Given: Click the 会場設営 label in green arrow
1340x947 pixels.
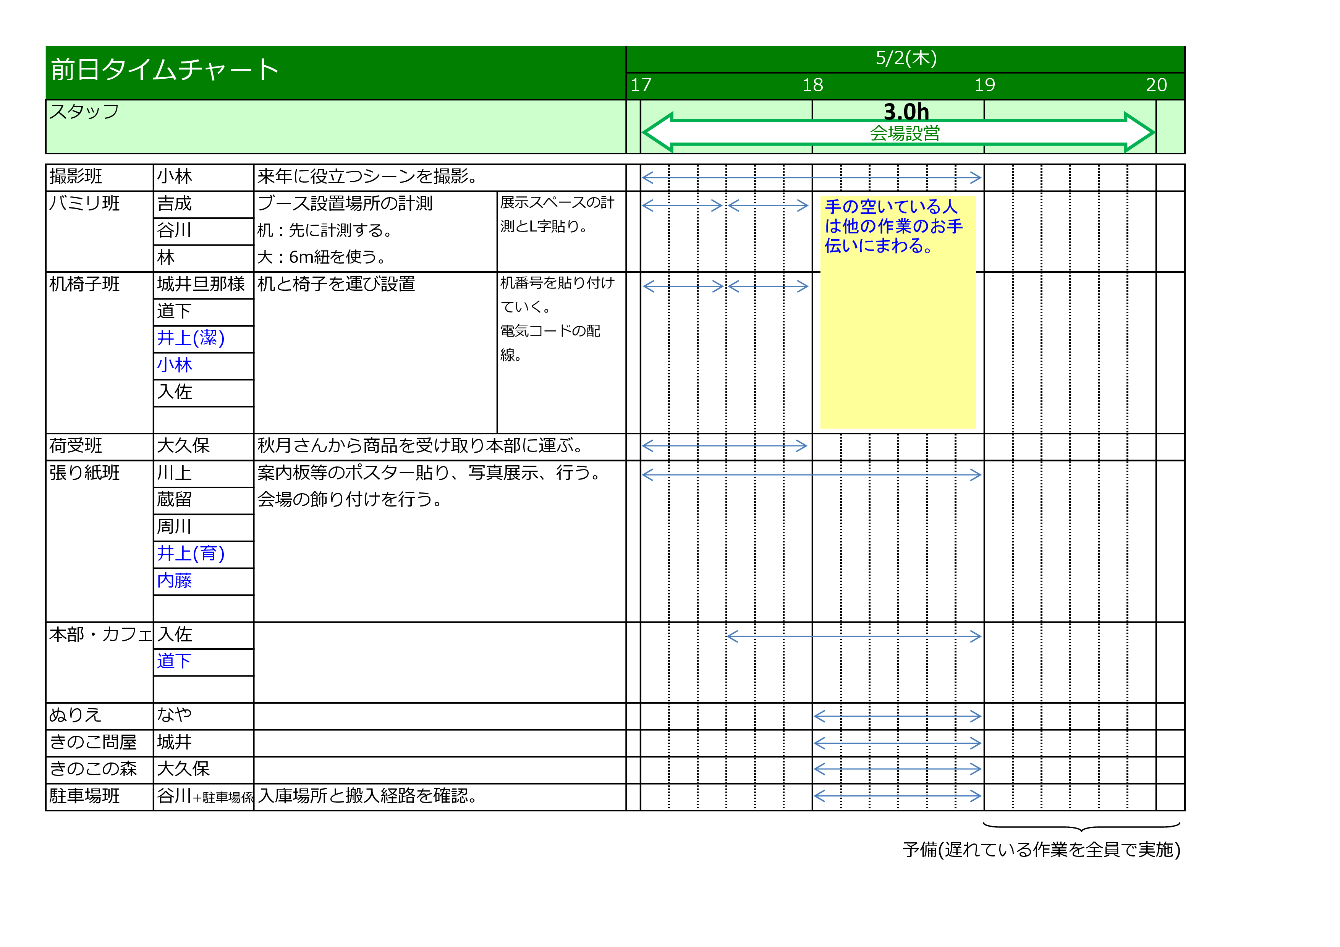Looking at the screenshot, I should [x=905, y=134].
